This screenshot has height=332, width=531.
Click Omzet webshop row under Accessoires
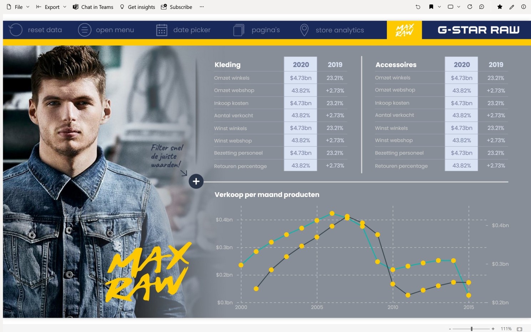(x=441, y=90)
